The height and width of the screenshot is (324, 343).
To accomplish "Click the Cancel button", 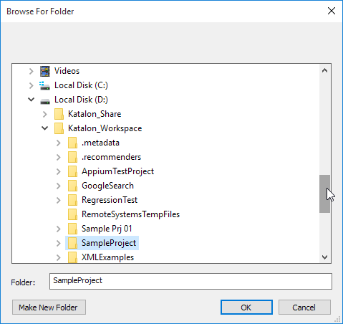I will pos(304,308).
